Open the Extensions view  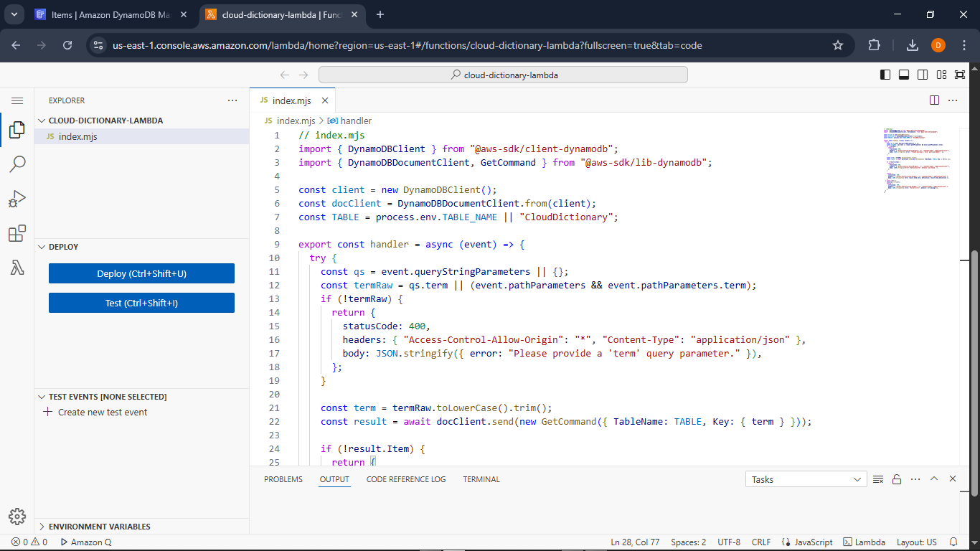tap(17, 233)
